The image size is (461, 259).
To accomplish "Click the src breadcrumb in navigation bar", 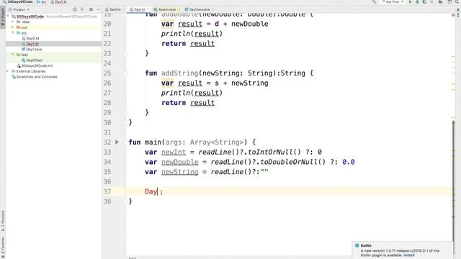I will [42, 1].
